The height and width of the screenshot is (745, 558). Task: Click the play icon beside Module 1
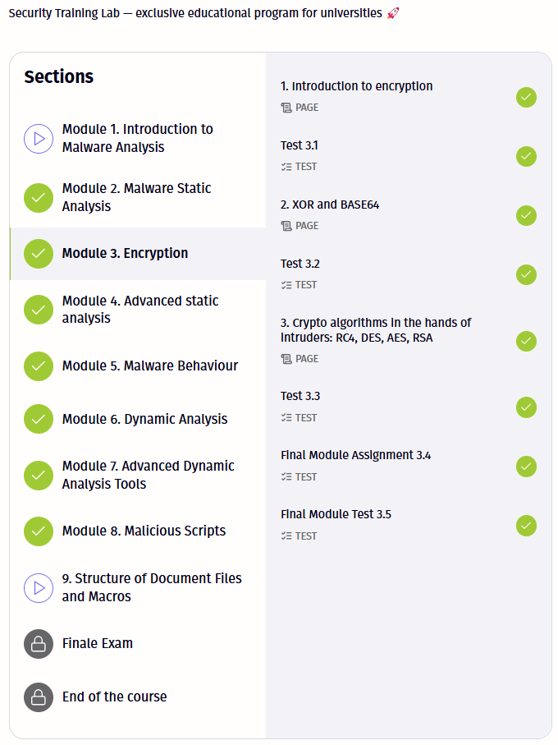click(39, 139)
